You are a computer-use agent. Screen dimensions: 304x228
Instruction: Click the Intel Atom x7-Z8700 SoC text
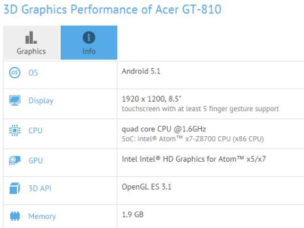pyautogui.click(x=193, y=139)
